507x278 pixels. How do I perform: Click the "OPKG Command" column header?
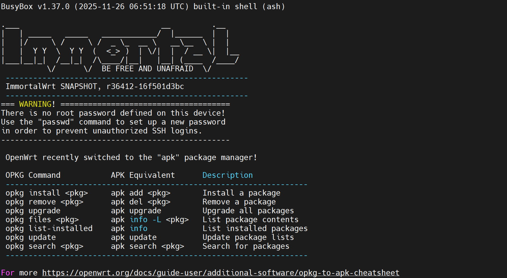(33, 175)
